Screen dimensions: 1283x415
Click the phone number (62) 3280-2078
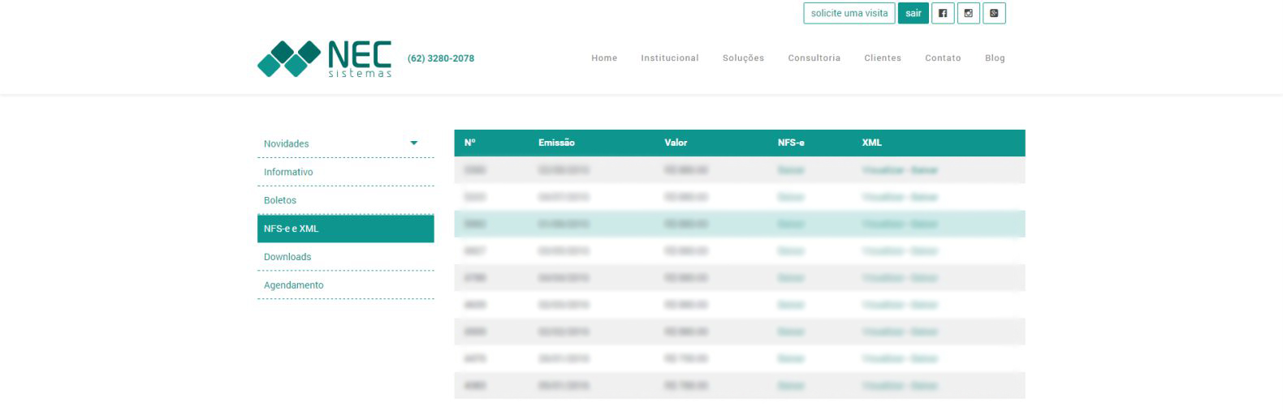pos(441,58)
